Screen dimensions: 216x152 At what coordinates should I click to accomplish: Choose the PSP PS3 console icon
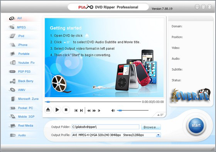point(12,71)
